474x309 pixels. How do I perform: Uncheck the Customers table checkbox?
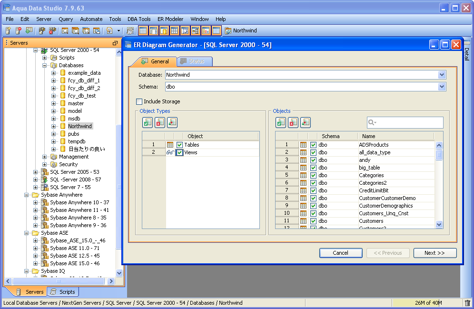click(313, 221)
